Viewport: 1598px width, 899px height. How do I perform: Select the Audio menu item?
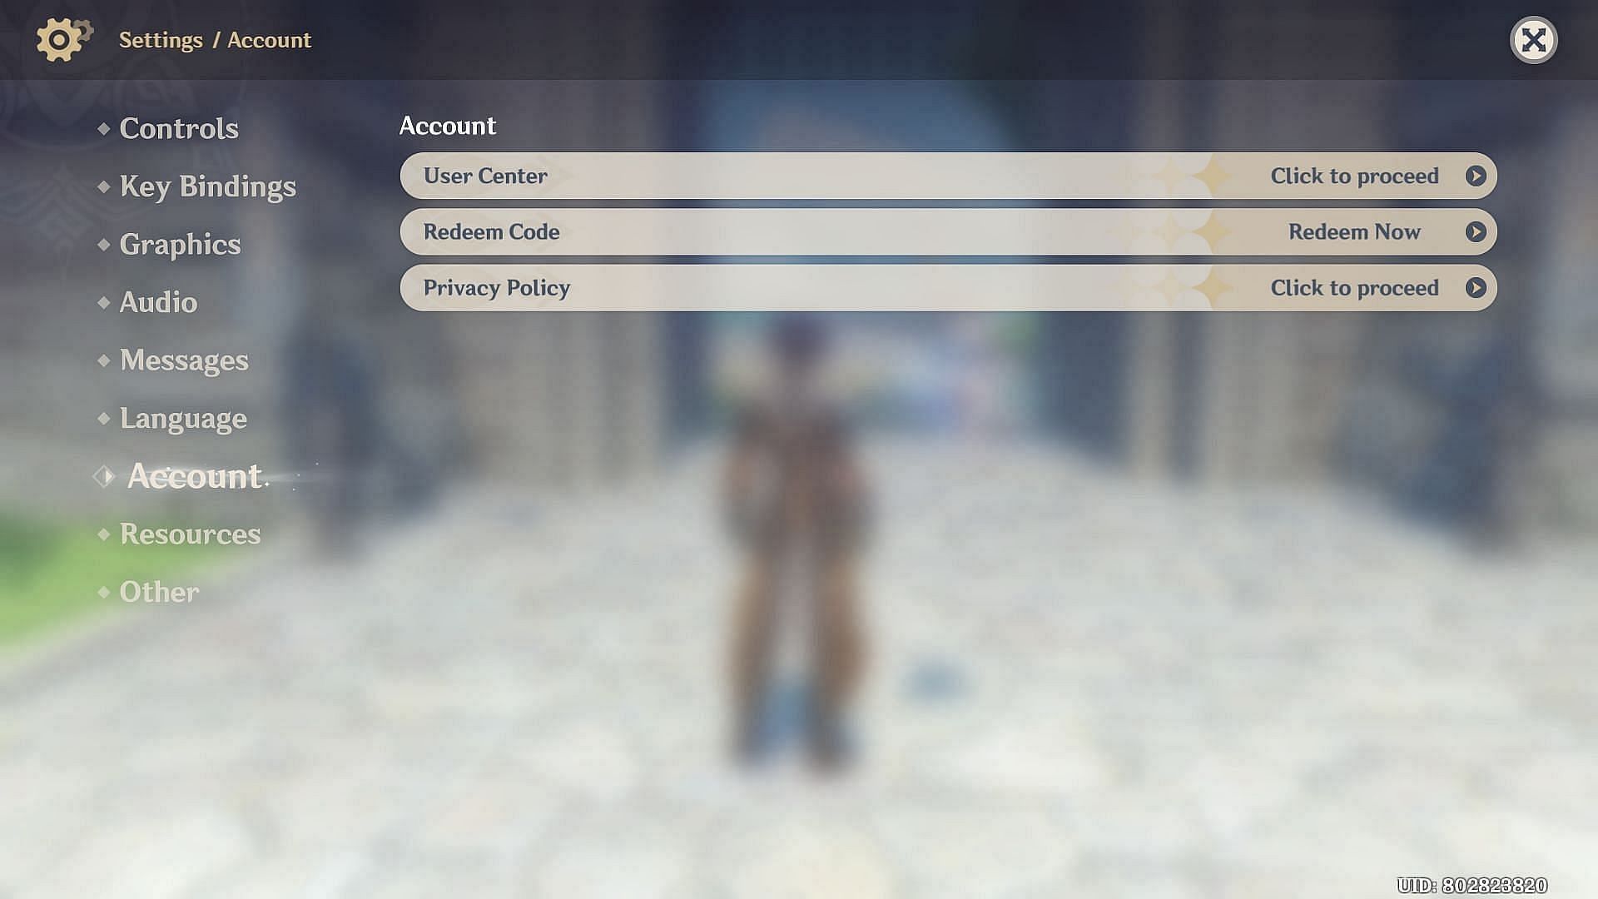pyautogui.click(x=157, y=302)
